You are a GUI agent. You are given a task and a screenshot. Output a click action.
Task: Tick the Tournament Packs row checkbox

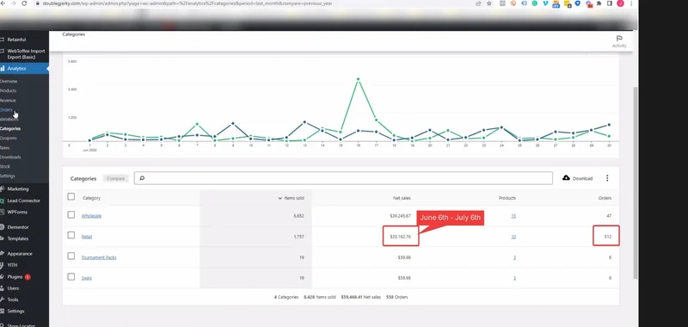click(71, 256)
